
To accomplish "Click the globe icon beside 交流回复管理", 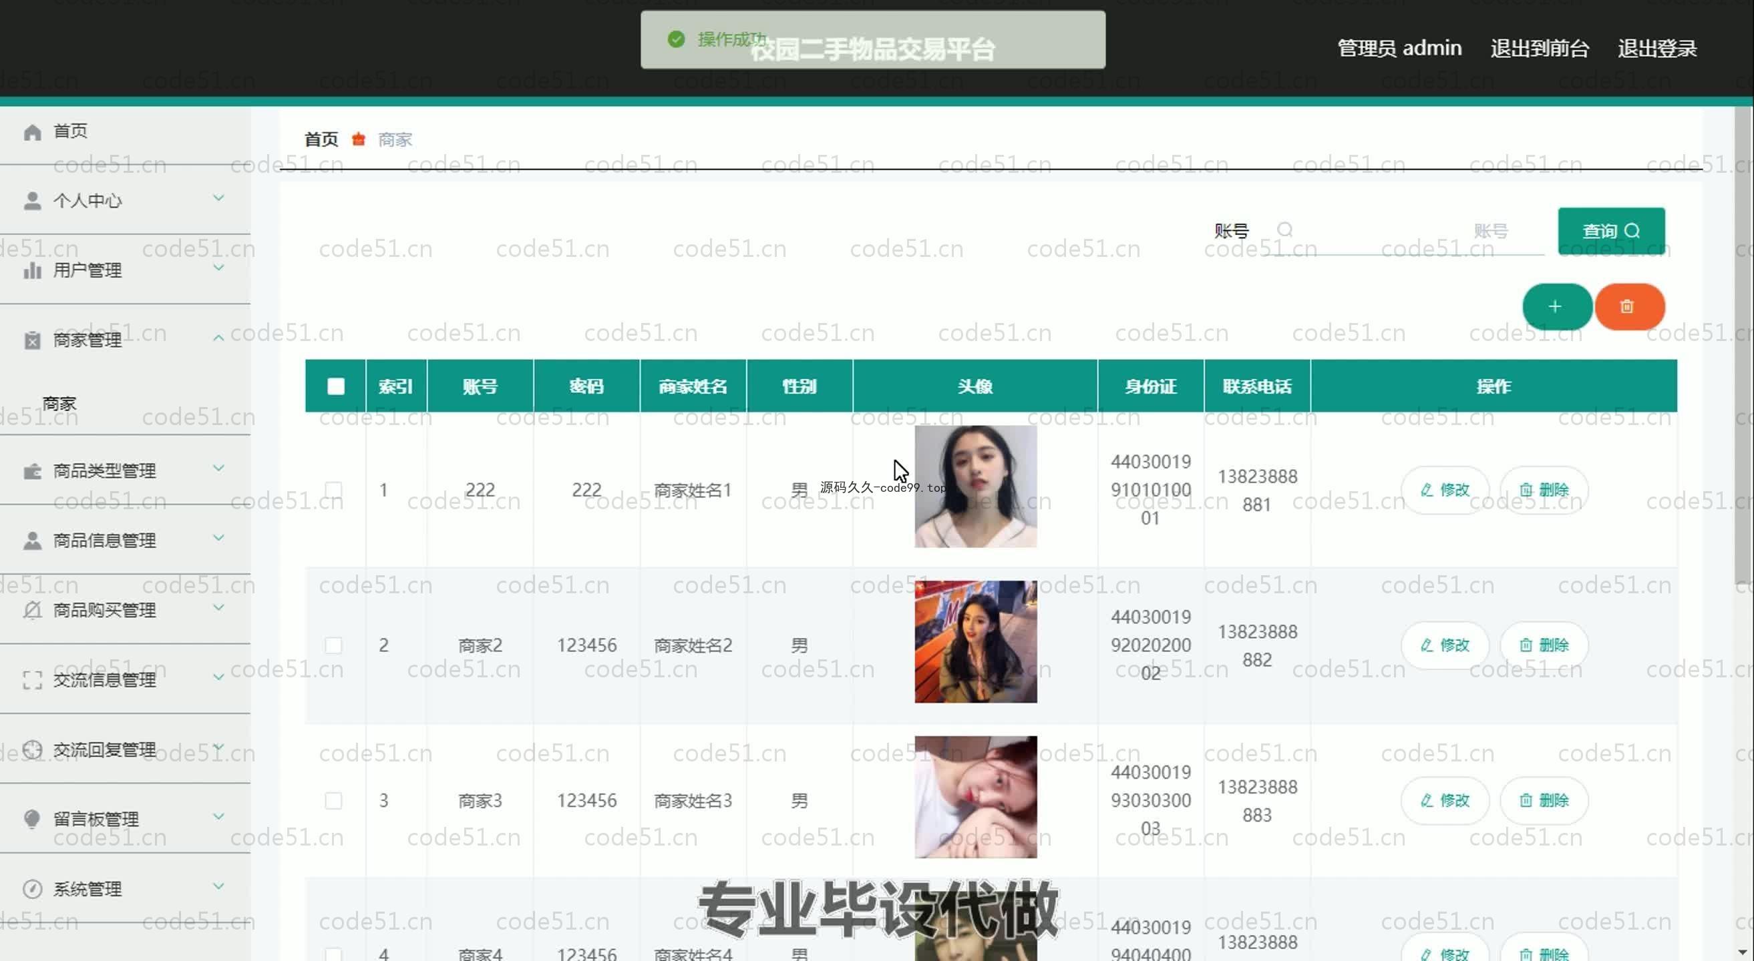I will 32,749.
